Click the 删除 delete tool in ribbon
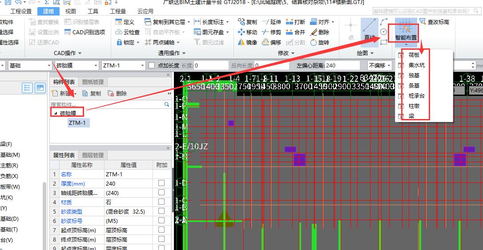This screenshot has height=250, width=483. click(x=320, y=32)
